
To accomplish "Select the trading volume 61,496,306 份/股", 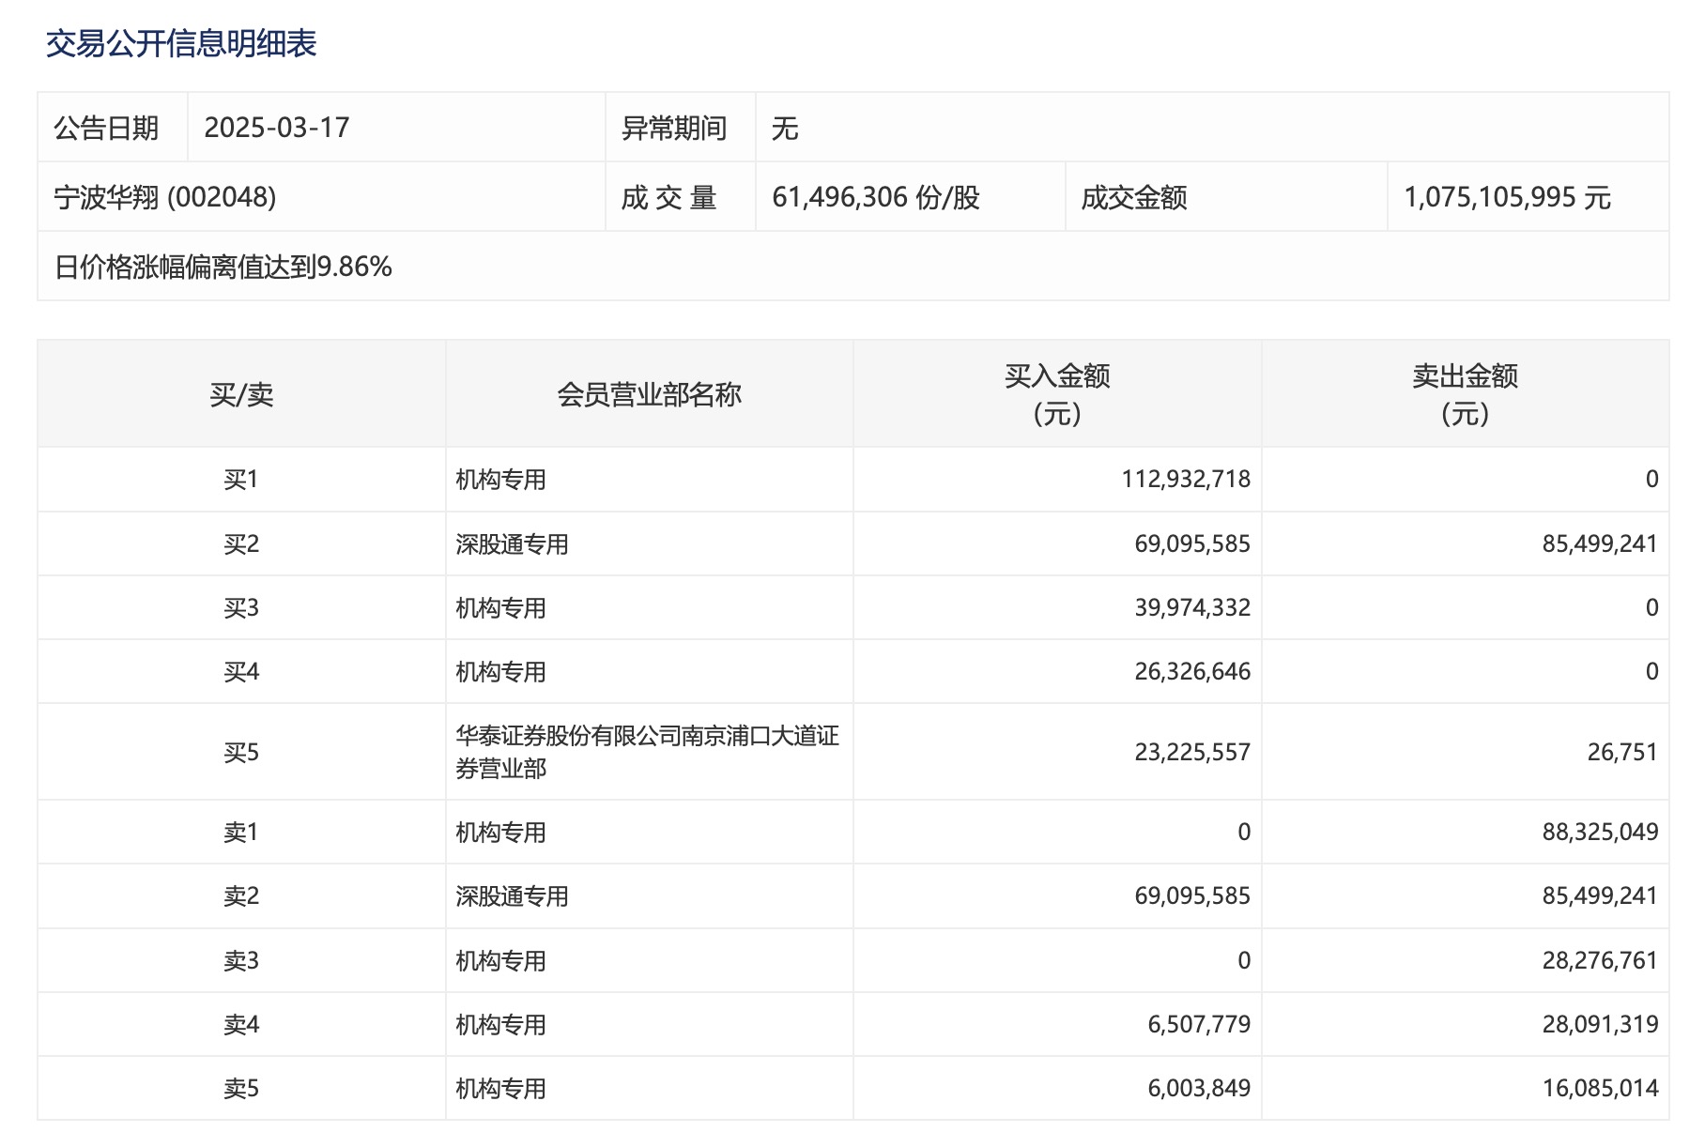I will coord(875,197).
